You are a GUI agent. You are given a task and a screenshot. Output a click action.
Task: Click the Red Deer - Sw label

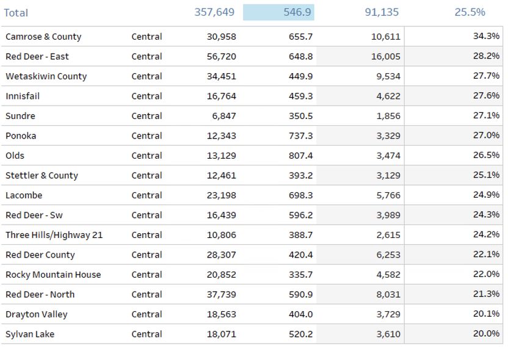[x=34, y=215]
